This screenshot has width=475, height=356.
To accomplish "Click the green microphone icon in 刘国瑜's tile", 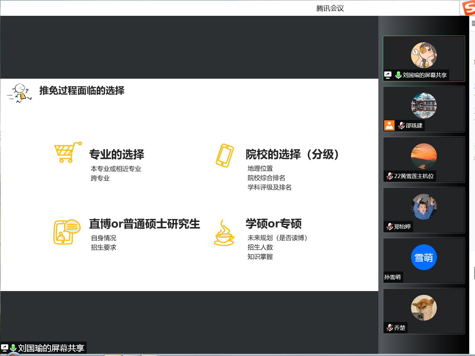I will 398,75.
